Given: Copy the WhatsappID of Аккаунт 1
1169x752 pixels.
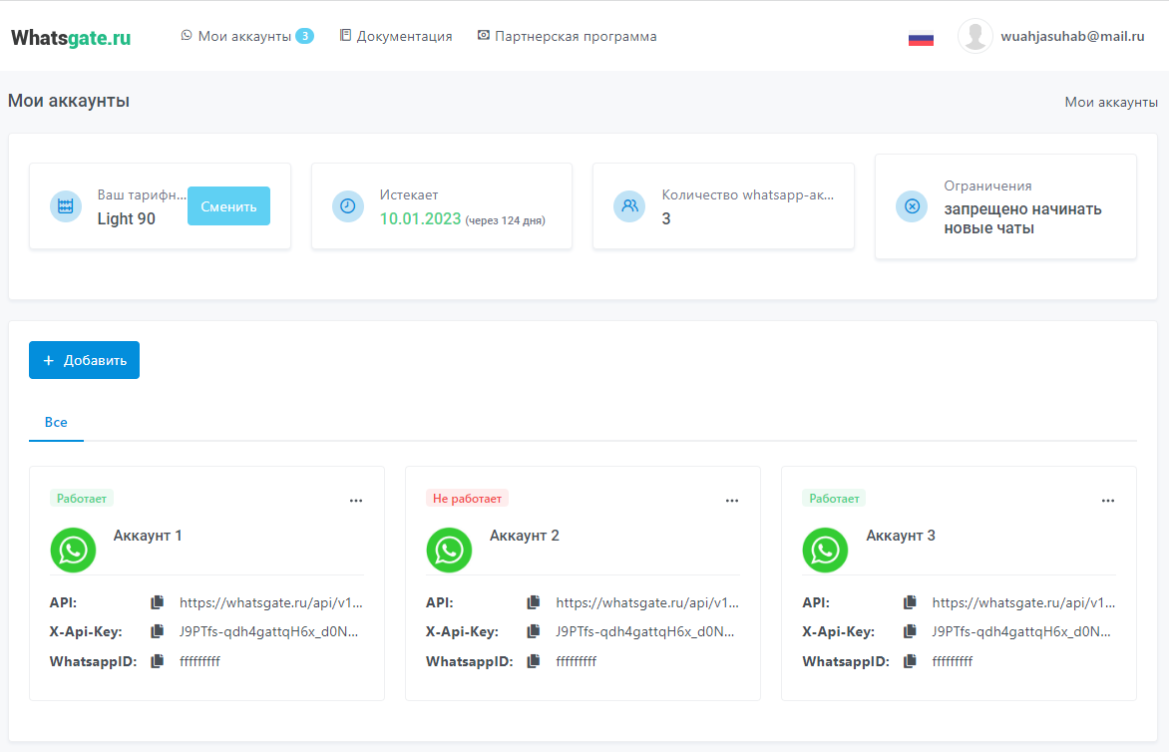Looking at the screenshot, I should 157,660.
